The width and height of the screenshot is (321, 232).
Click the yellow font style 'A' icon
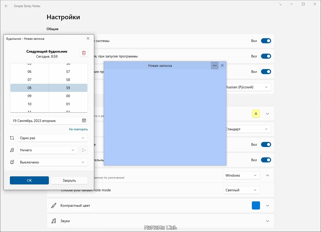click(256, 114)
